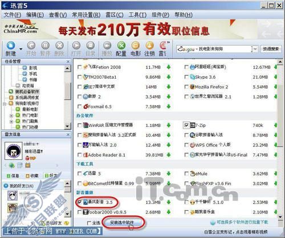
Task: Click download arrow for TM2007Beta1
Action: (169, 77)
